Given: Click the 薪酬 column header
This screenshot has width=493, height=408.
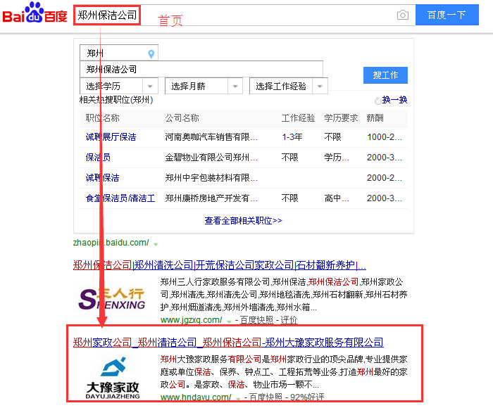Looking at the screenshot, I should [x=375, y=118].
